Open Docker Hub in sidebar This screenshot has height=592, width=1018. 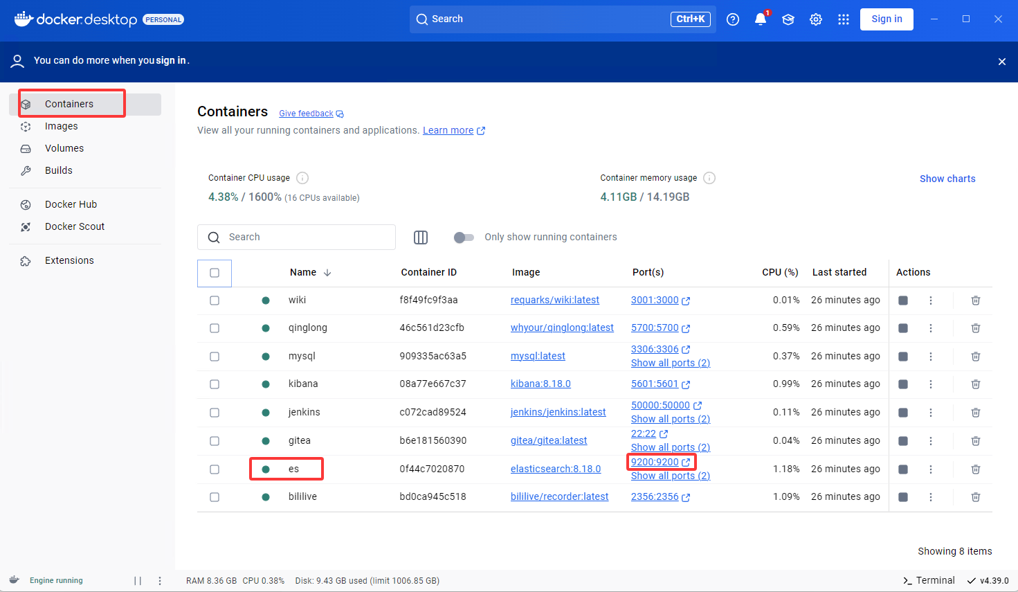[85, 205]
